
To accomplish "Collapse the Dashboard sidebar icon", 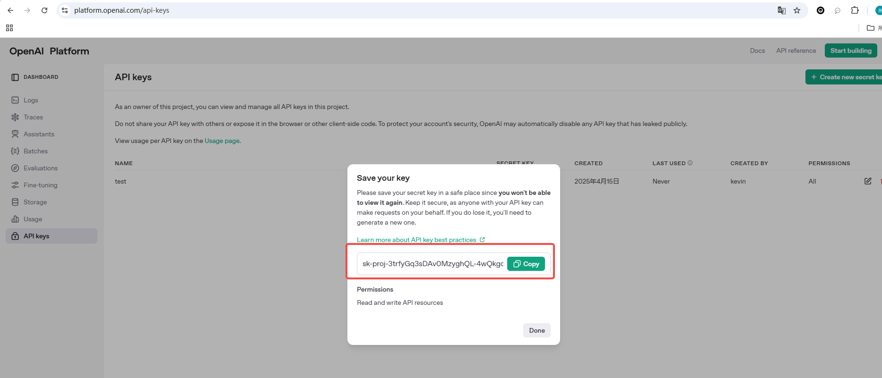I will pyautogui.click(x=15, y=77).
